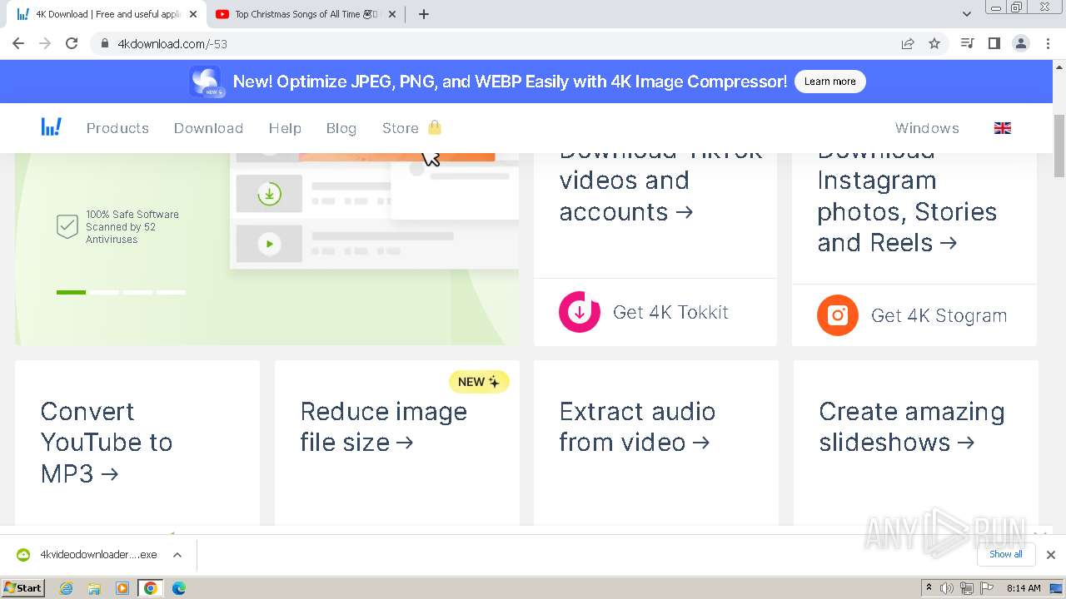Open the Store menu item
Screen dimensions: 1066x599
tap(400, 128)
